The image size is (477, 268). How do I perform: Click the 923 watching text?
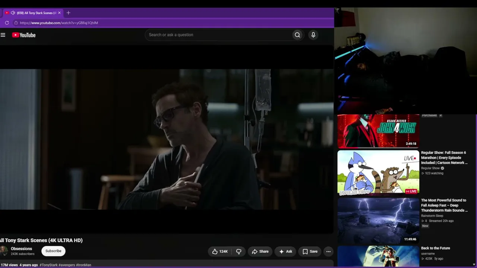[x=434, y=173]
